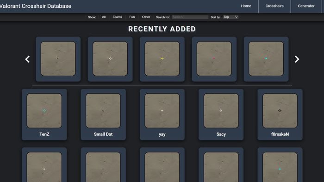Filter crosshairs by Fun

coord(132,17)
